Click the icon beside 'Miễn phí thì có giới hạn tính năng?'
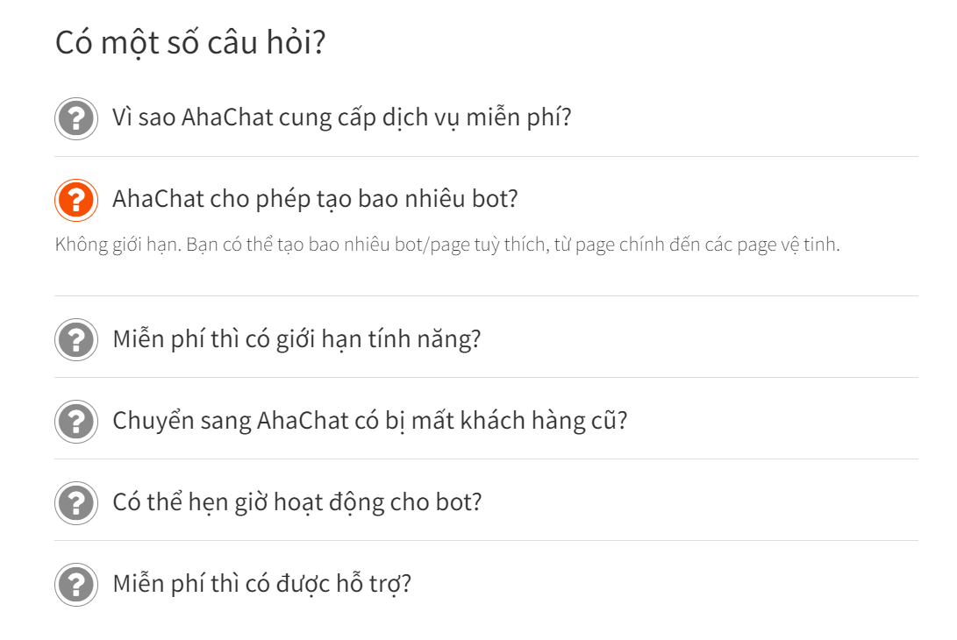 click(x=76, y=340)
